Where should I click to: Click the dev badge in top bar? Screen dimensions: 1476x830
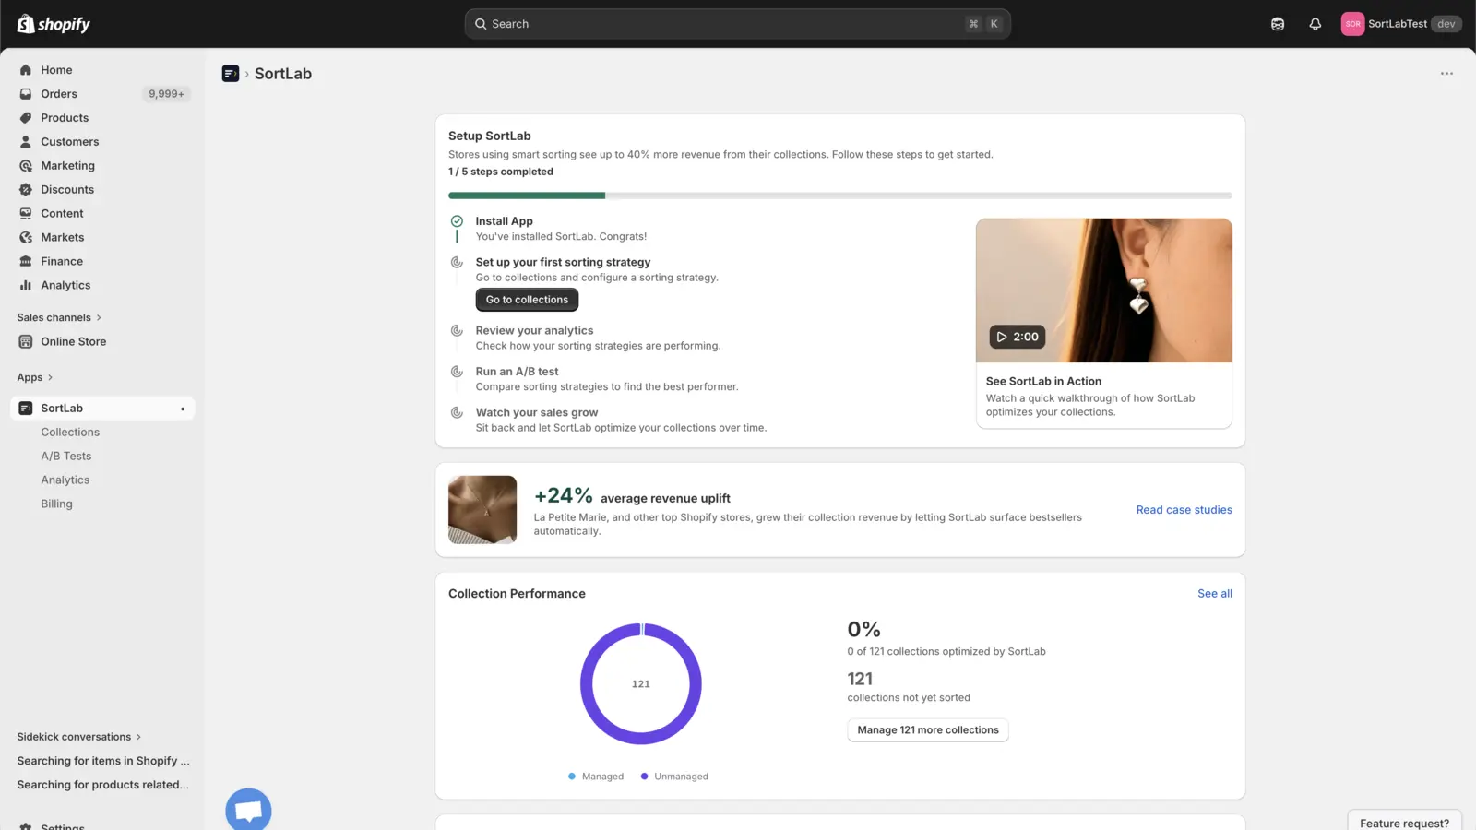(1446, 24)
